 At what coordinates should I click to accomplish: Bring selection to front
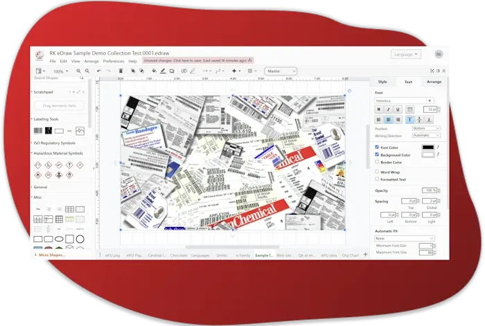(x=133, y=71)
